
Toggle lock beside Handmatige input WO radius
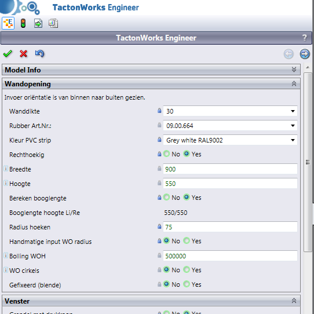[159, 241]
